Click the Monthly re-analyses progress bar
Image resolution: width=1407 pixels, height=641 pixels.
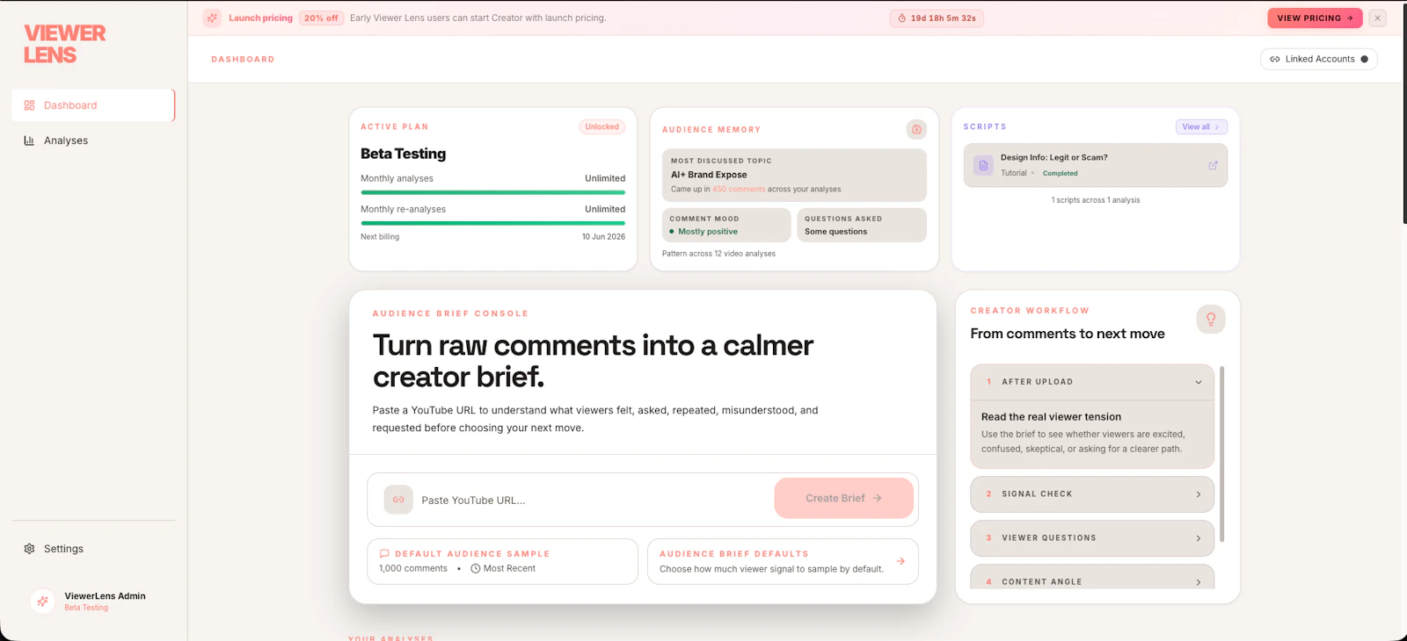tap(492, 223)
